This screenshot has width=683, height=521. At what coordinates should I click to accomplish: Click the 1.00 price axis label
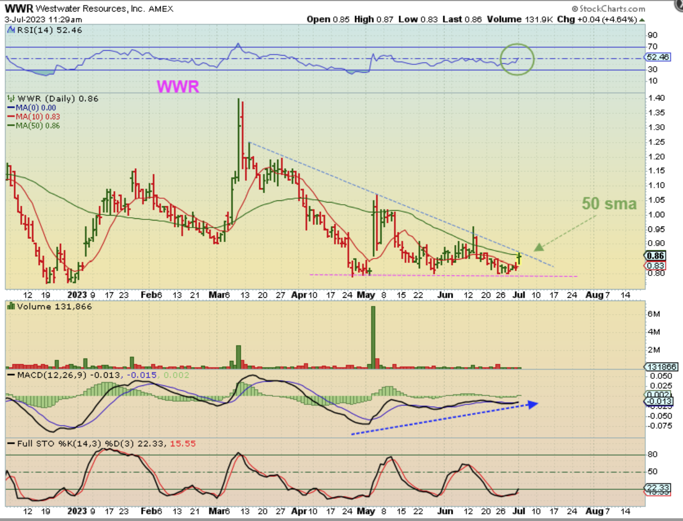coord(657,214)
